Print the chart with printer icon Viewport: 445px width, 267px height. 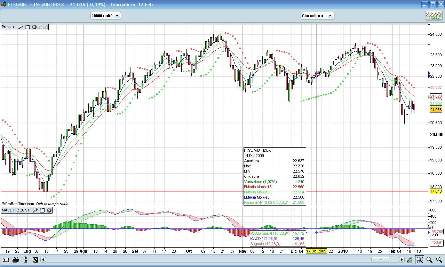(x=15, y=260)
